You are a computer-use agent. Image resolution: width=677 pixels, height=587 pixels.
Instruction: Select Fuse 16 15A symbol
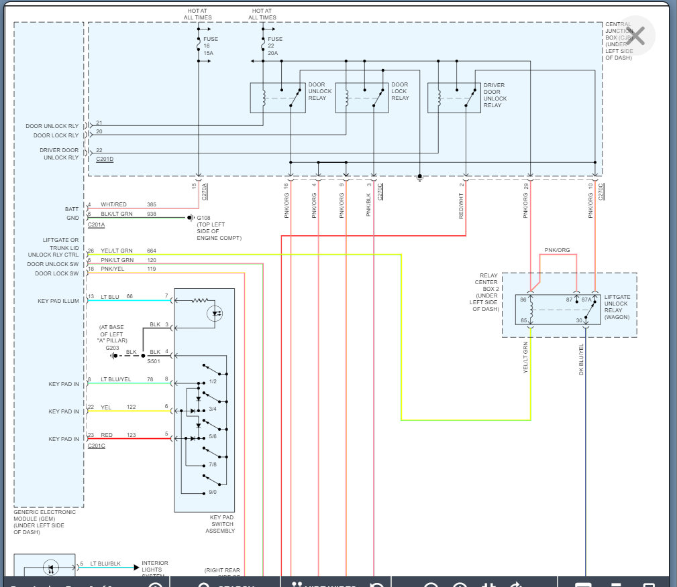tap(199, 45)
